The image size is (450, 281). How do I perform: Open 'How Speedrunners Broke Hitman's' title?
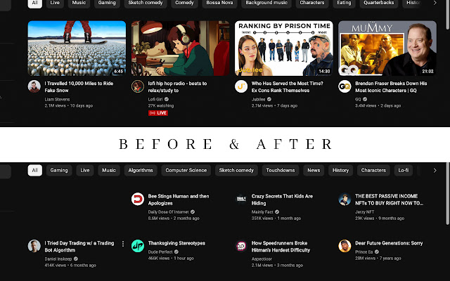(281, 247)
